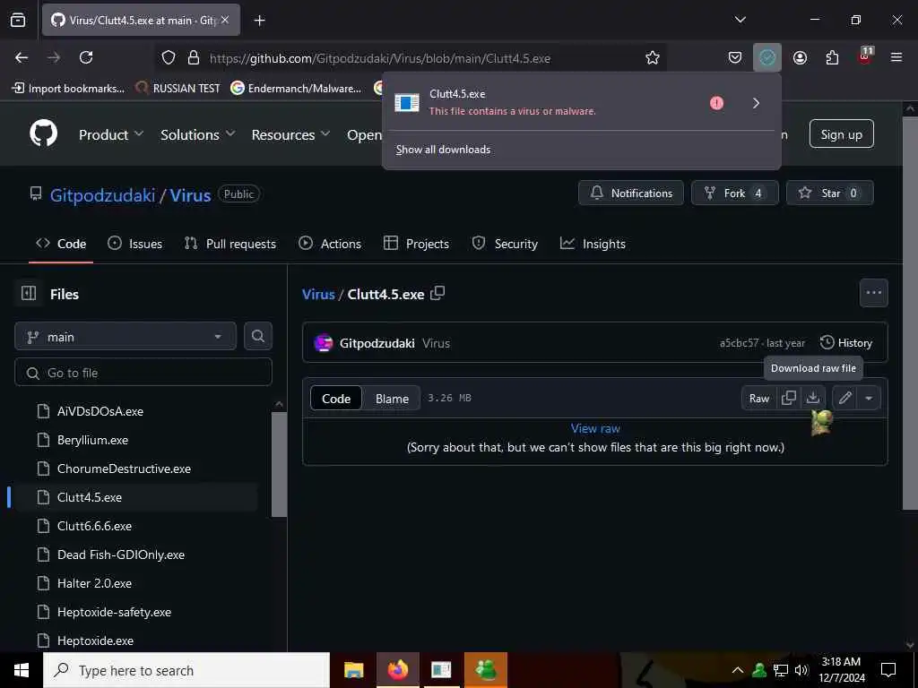Click the Save to Pocket icon
Screen dimensions: 918x688
(x=735, y=57)
